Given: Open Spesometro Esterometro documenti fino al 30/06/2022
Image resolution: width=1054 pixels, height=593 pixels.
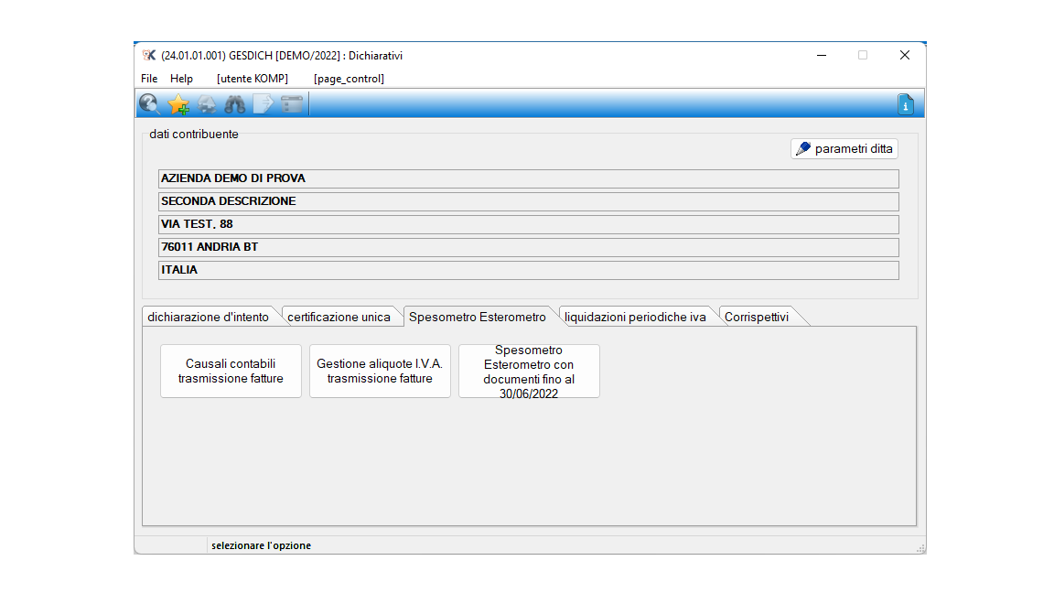Looking at the screenshot, I should click(529, 372).
